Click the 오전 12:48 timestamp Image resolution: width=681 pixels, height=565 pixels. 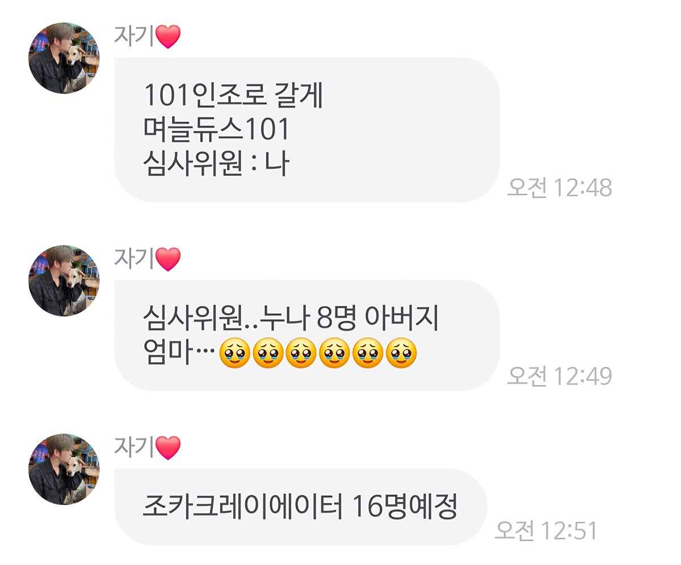point(560,188)
